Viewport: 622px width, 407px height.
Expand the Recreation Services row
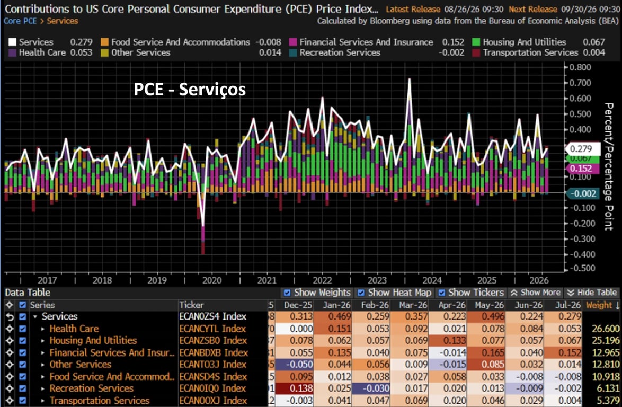click(x=43, y=389)
